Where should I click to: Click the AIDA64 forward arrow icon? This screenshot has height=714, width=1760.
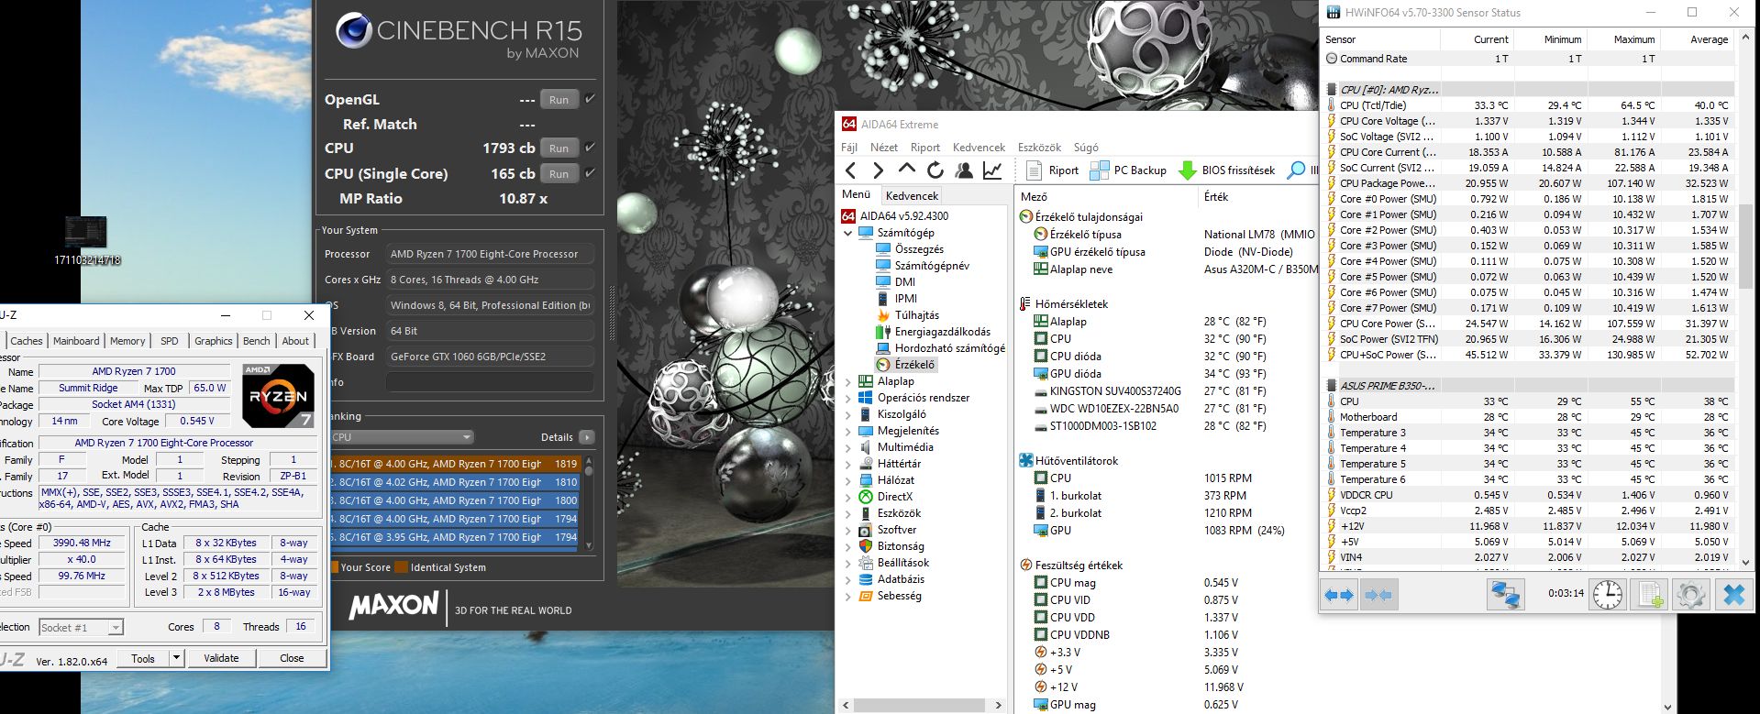pos(878,170)
